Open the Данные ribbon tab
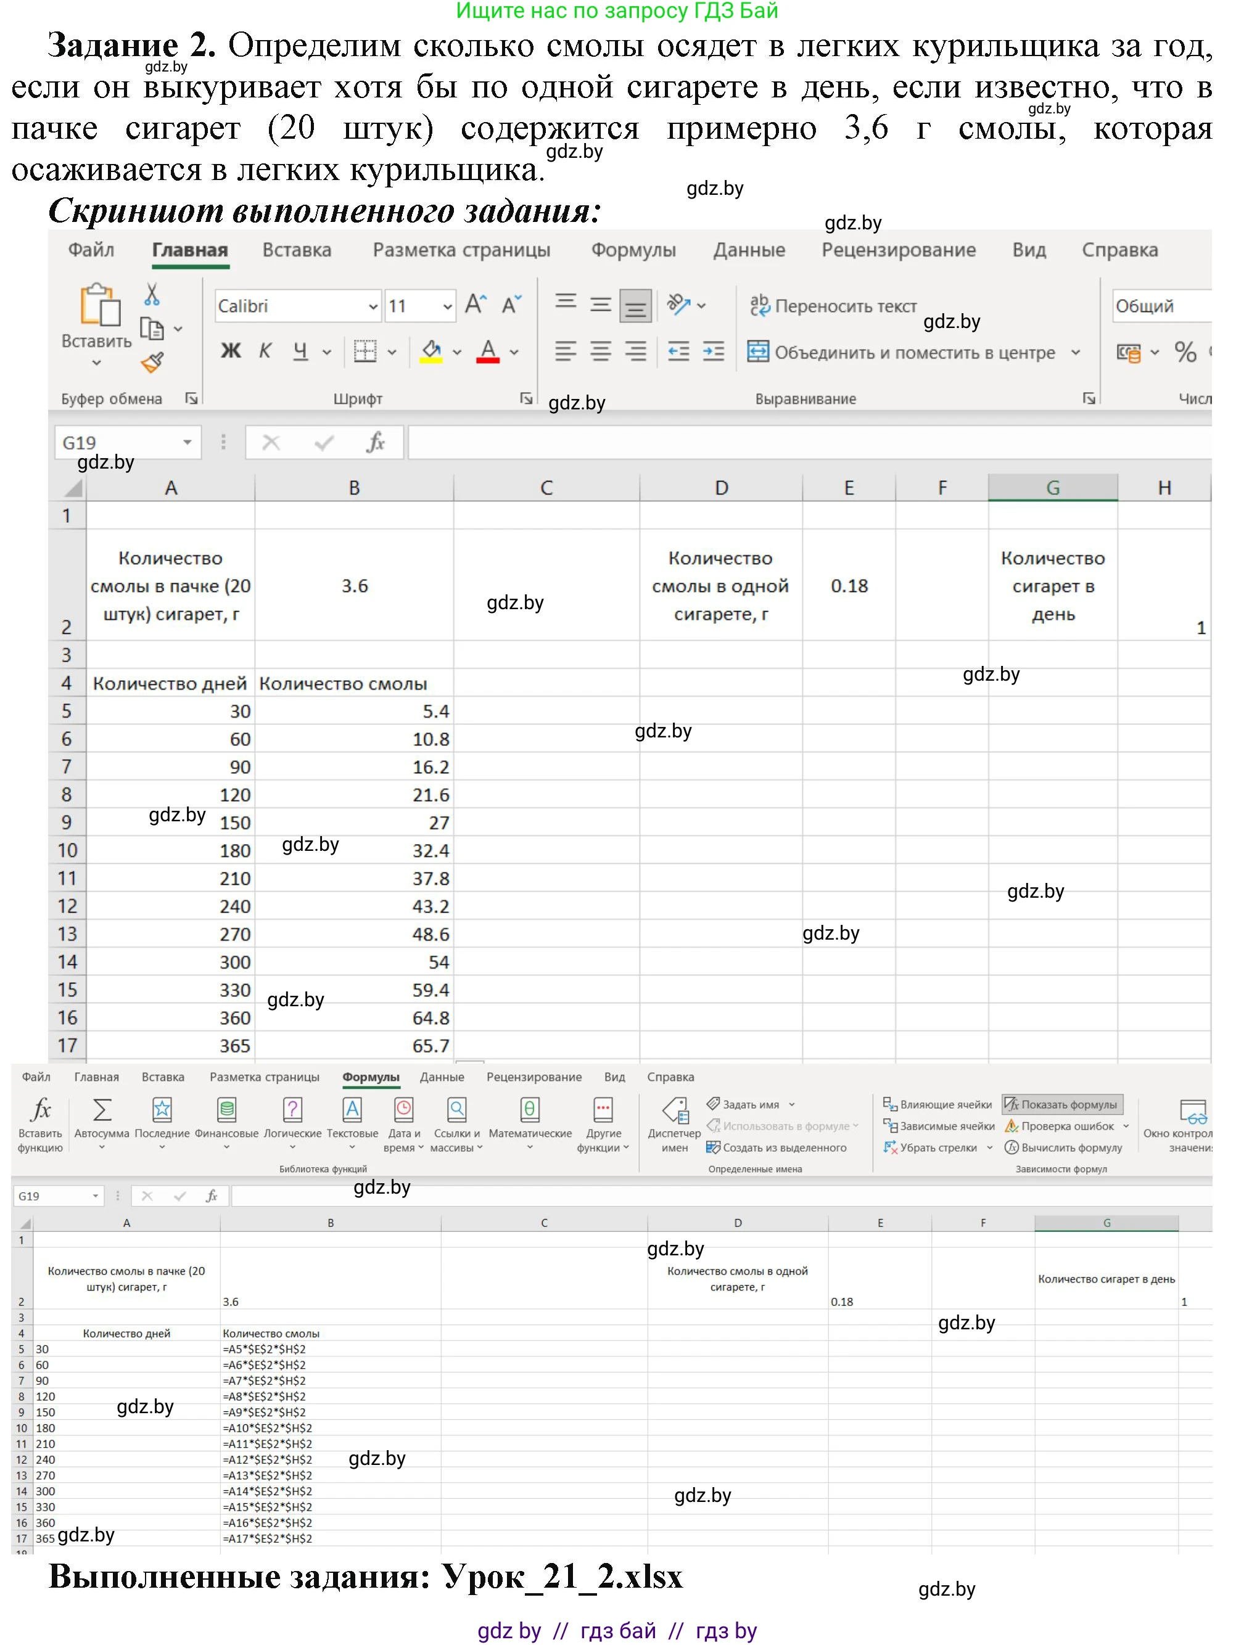 (749, 250)
